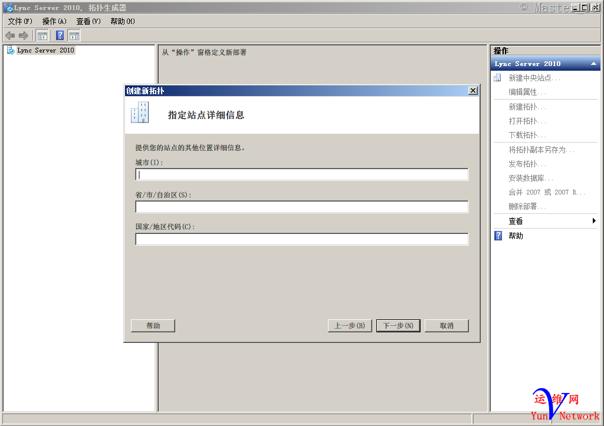
Task: Open Help via the toolbar question-mark icon
Action: 60,36
